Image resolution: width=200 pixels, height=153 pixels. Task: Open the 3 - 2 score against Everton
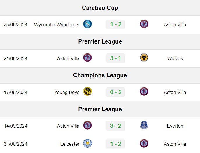click(115, 126)
